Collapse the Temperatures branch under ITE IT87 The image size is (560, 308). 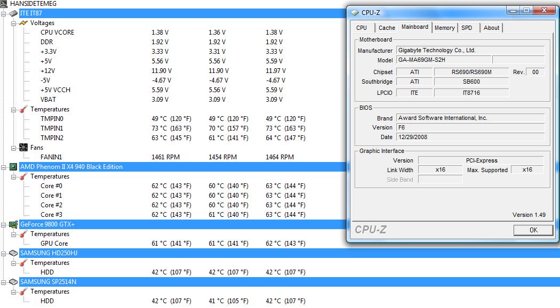point(13,110)
